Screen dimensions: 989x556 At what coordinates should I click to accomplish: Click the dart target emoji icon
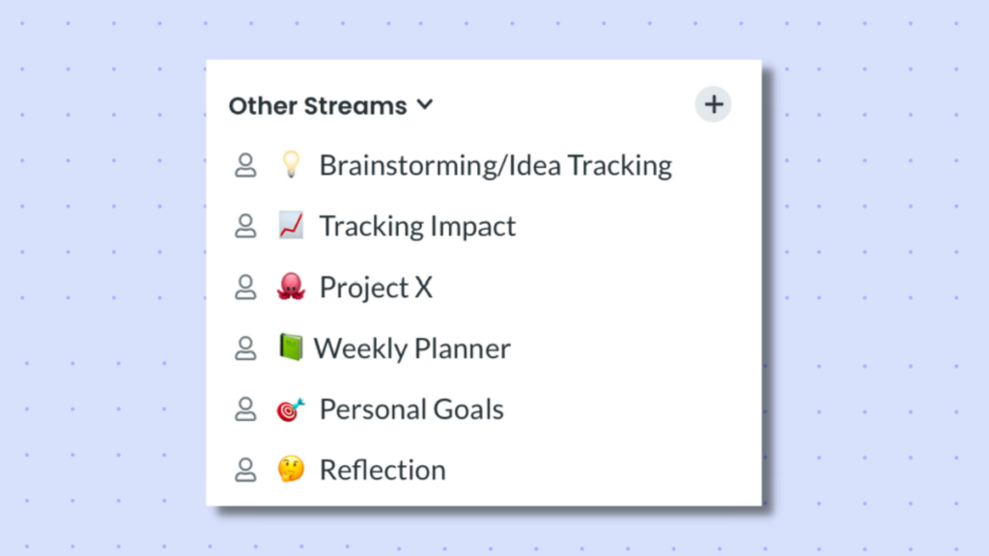click(291, 409)
